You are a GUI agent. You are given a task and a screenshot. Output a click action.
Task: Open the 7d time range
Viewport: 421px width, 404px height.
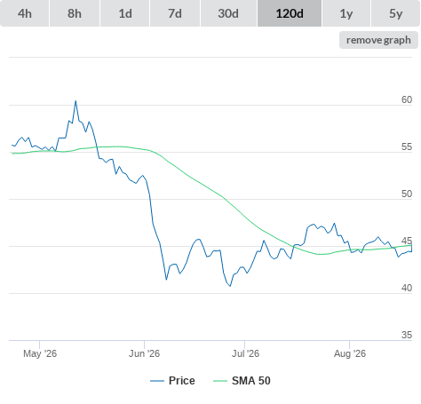[x=175, y=13]
